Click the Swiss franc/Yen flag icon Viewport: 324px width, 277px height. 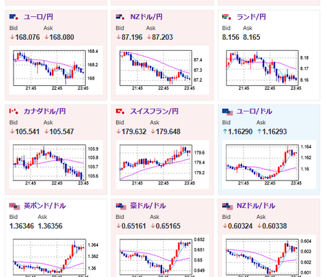pos(120,111)
